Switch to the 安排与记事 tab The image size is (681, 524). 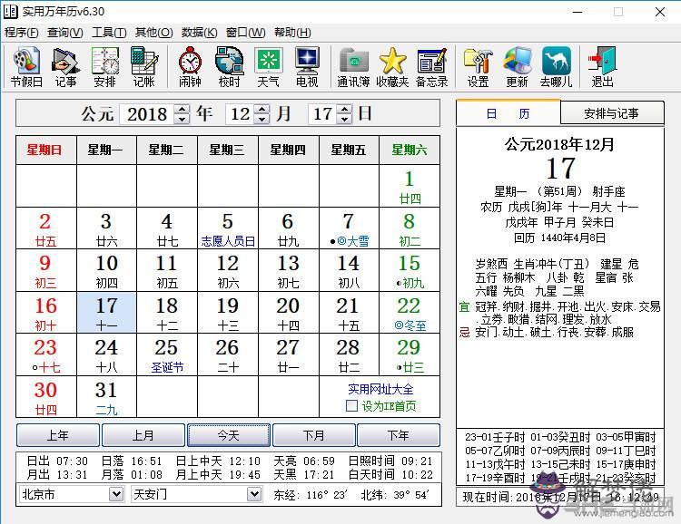click(x=610, y=113)
